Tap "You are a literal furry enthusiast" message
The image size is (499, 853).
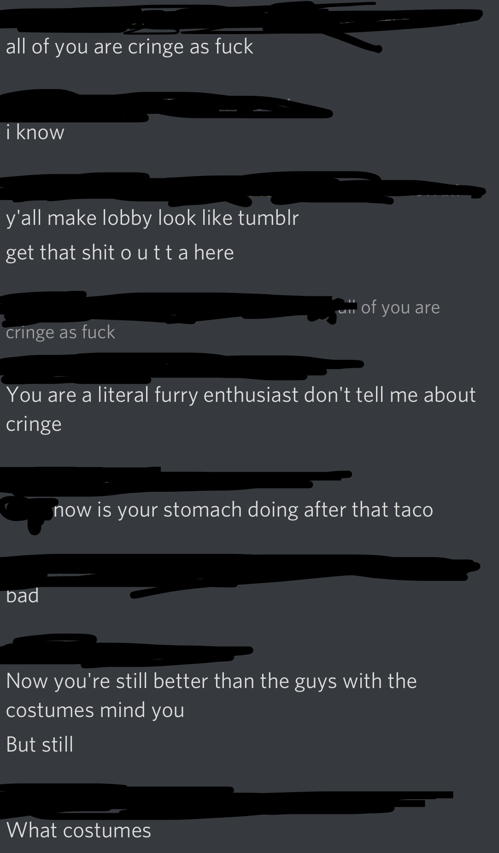pyautogui.click(x=241, y=409)
